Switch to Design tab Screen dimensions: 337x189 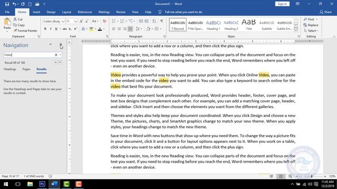point(51,12)
